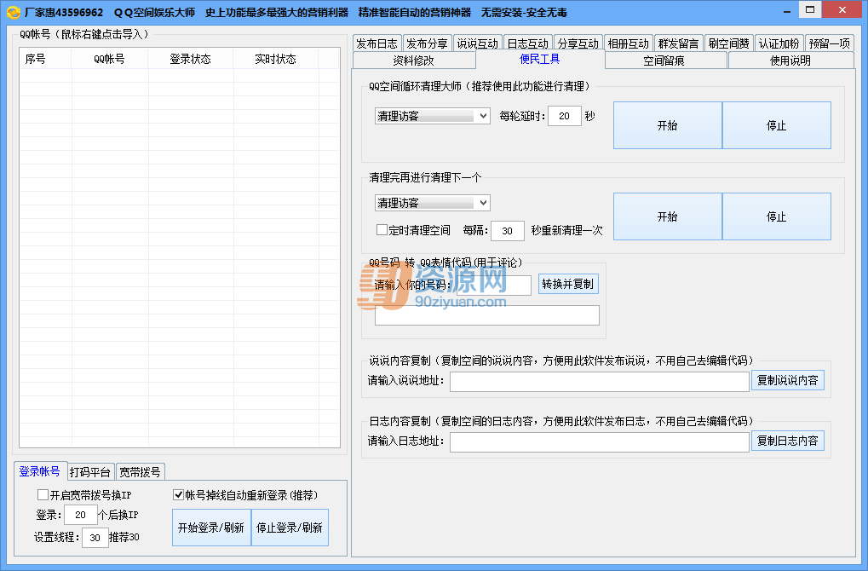Click 开始 in 清理完再进行清理下一个 section
This screenshot has height=571, width=868.
tap(668, 216)
